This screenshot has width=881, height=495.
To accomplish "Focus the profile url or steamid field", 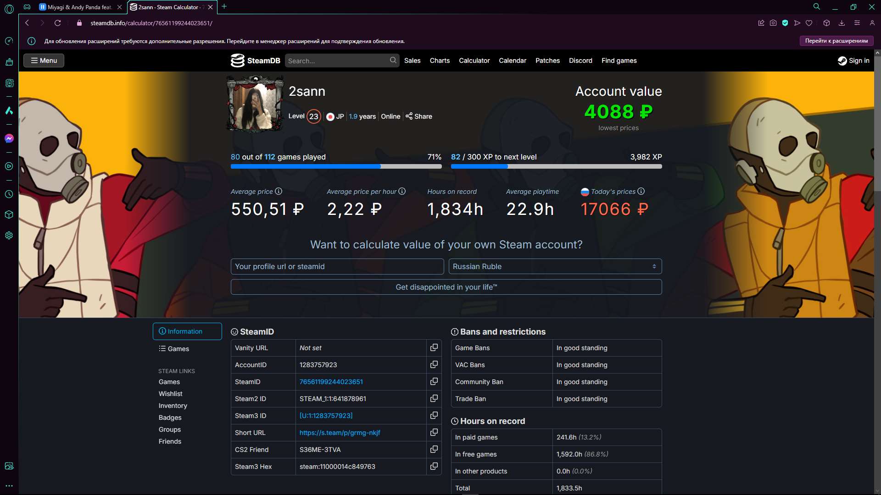I will tap(337, 266).
